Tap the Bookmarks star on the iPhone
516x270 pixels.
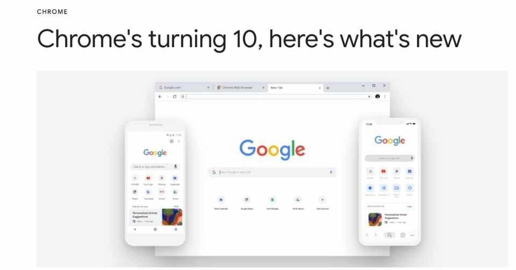(370, 188)
